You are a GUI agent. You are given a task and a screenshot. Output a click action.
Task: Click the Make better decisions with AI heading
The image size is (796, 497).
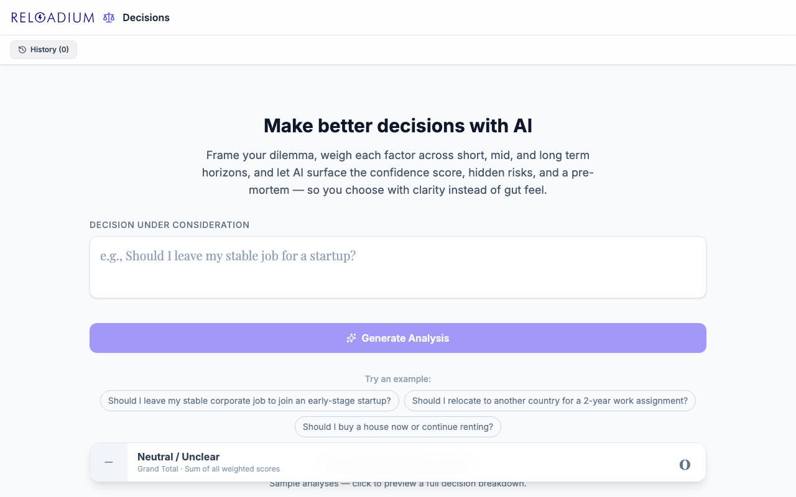pos(398,125)
